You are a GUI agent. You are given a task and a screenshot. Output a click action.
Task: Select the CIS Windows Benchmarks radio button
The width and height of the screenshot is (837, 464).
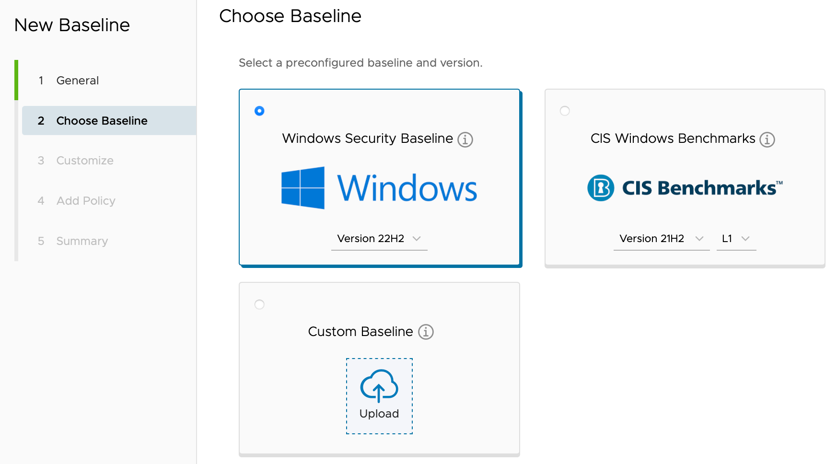565,111
